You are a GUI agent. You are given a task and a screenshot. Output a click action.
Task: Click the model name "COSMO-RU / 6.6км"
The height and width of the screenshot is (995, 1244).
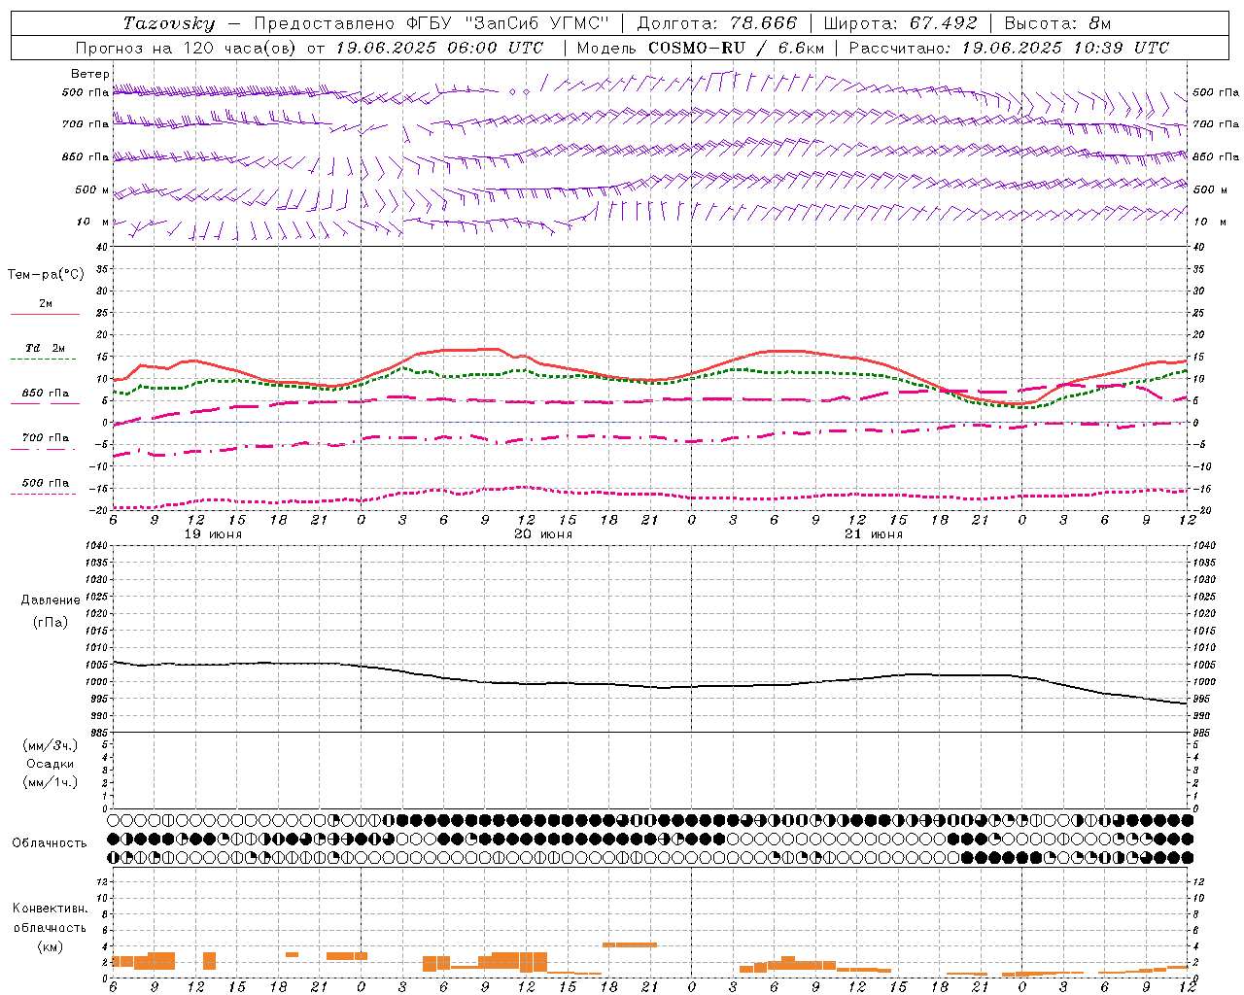pyautogui.click(x=737, y=48)
